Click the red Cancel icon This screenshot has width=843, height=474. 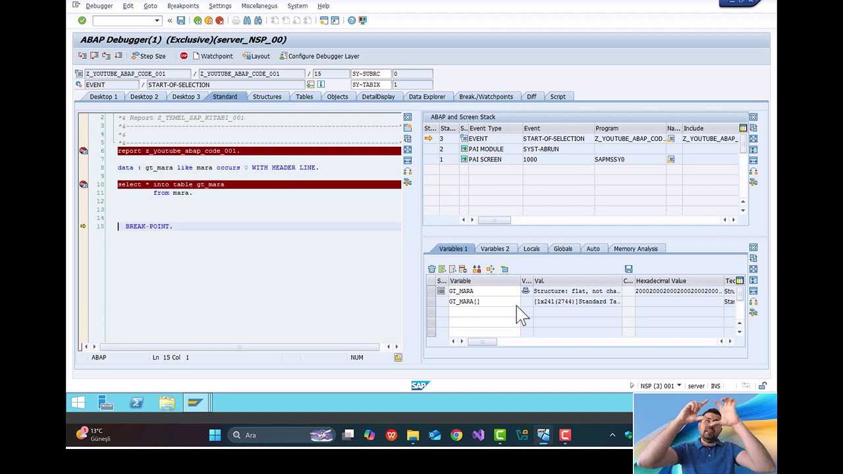pyautogui.click(x=219, y=20)
